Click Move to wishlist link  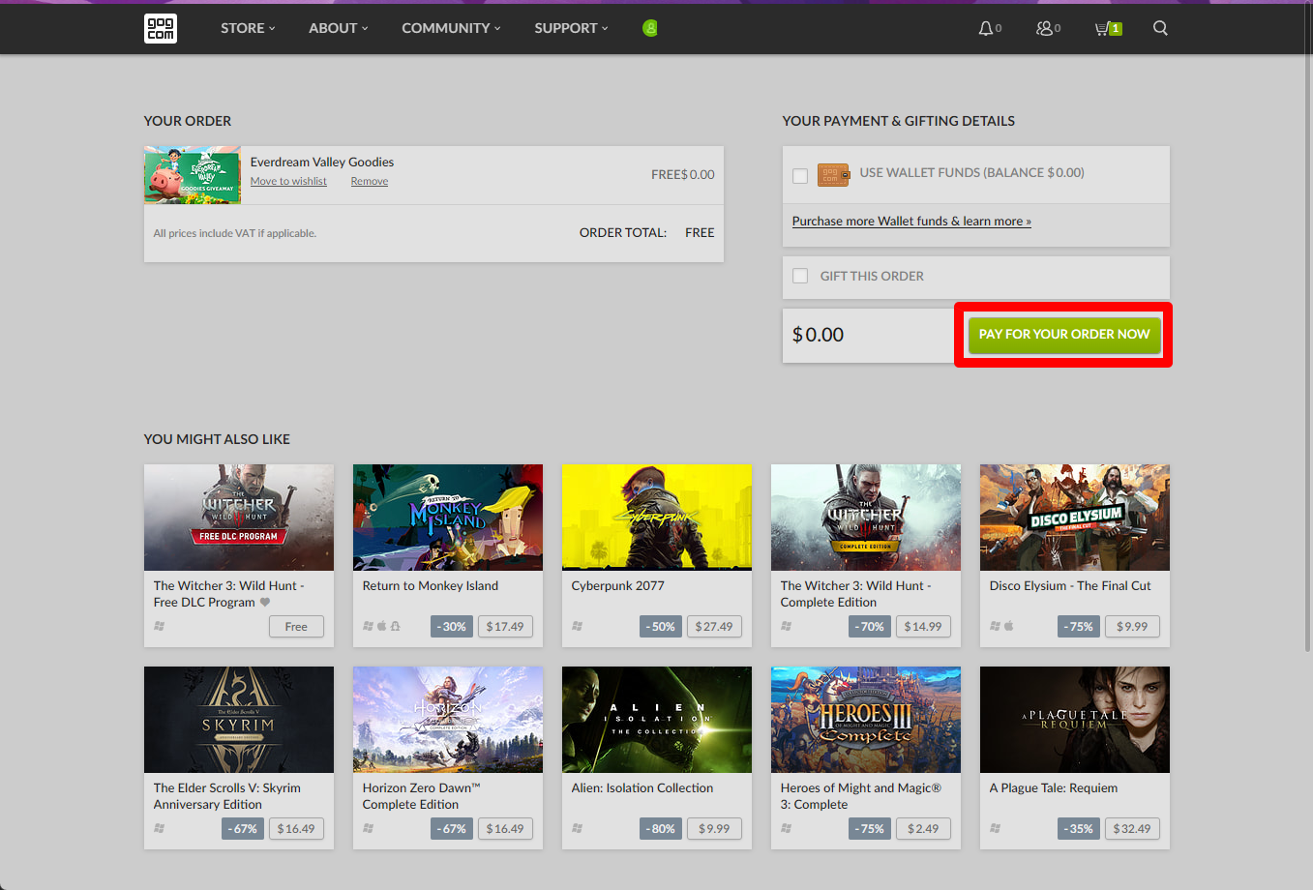coord(288,181)
